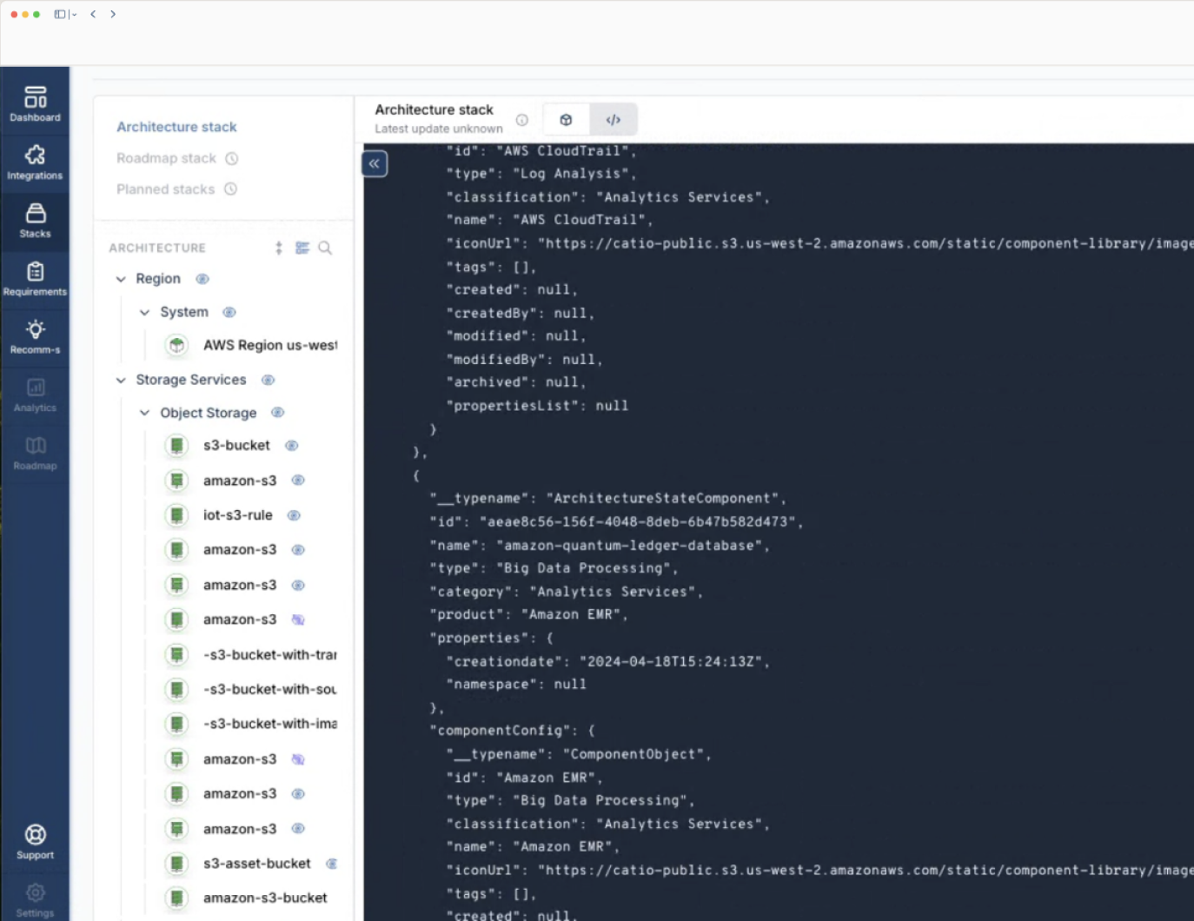
Task: Collapse the code panel with the double-chevron button
Action: tap(374, 163)
